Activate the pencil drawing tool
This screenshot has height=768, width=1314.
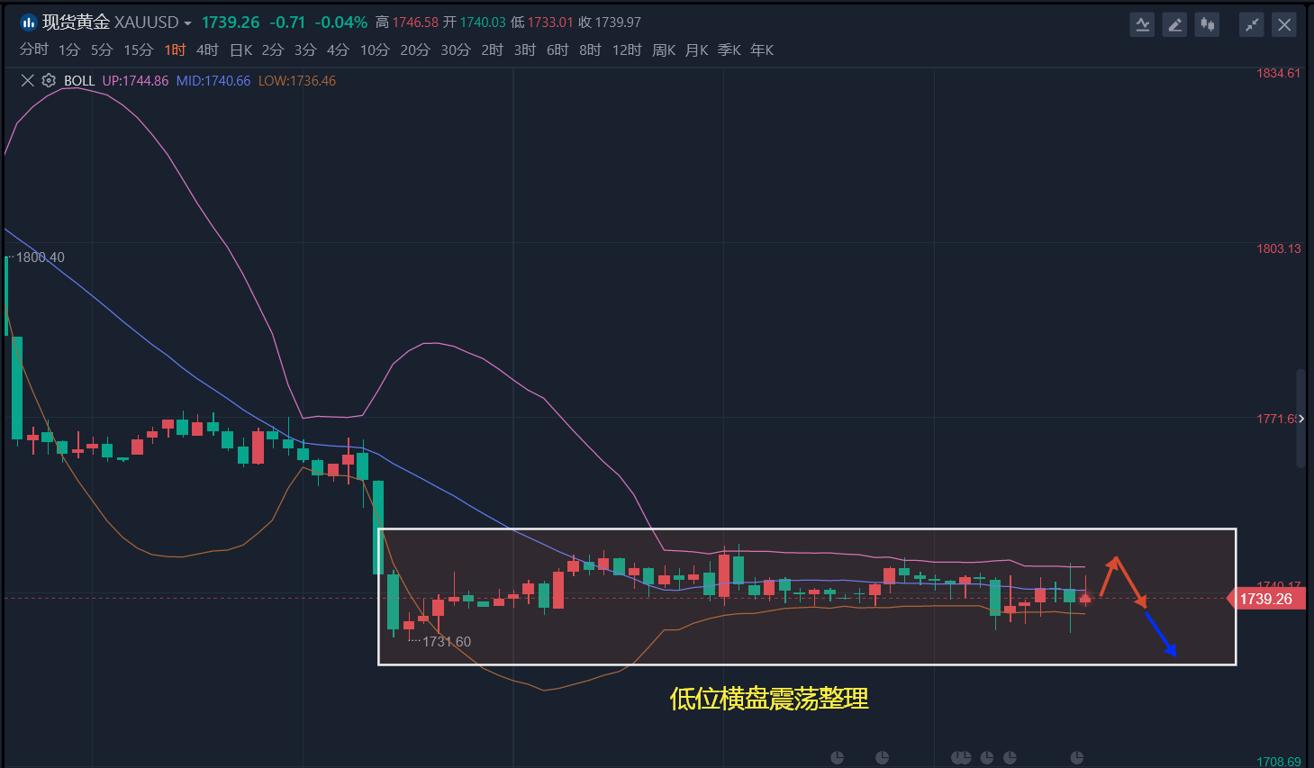click(x=1174, y=24)
